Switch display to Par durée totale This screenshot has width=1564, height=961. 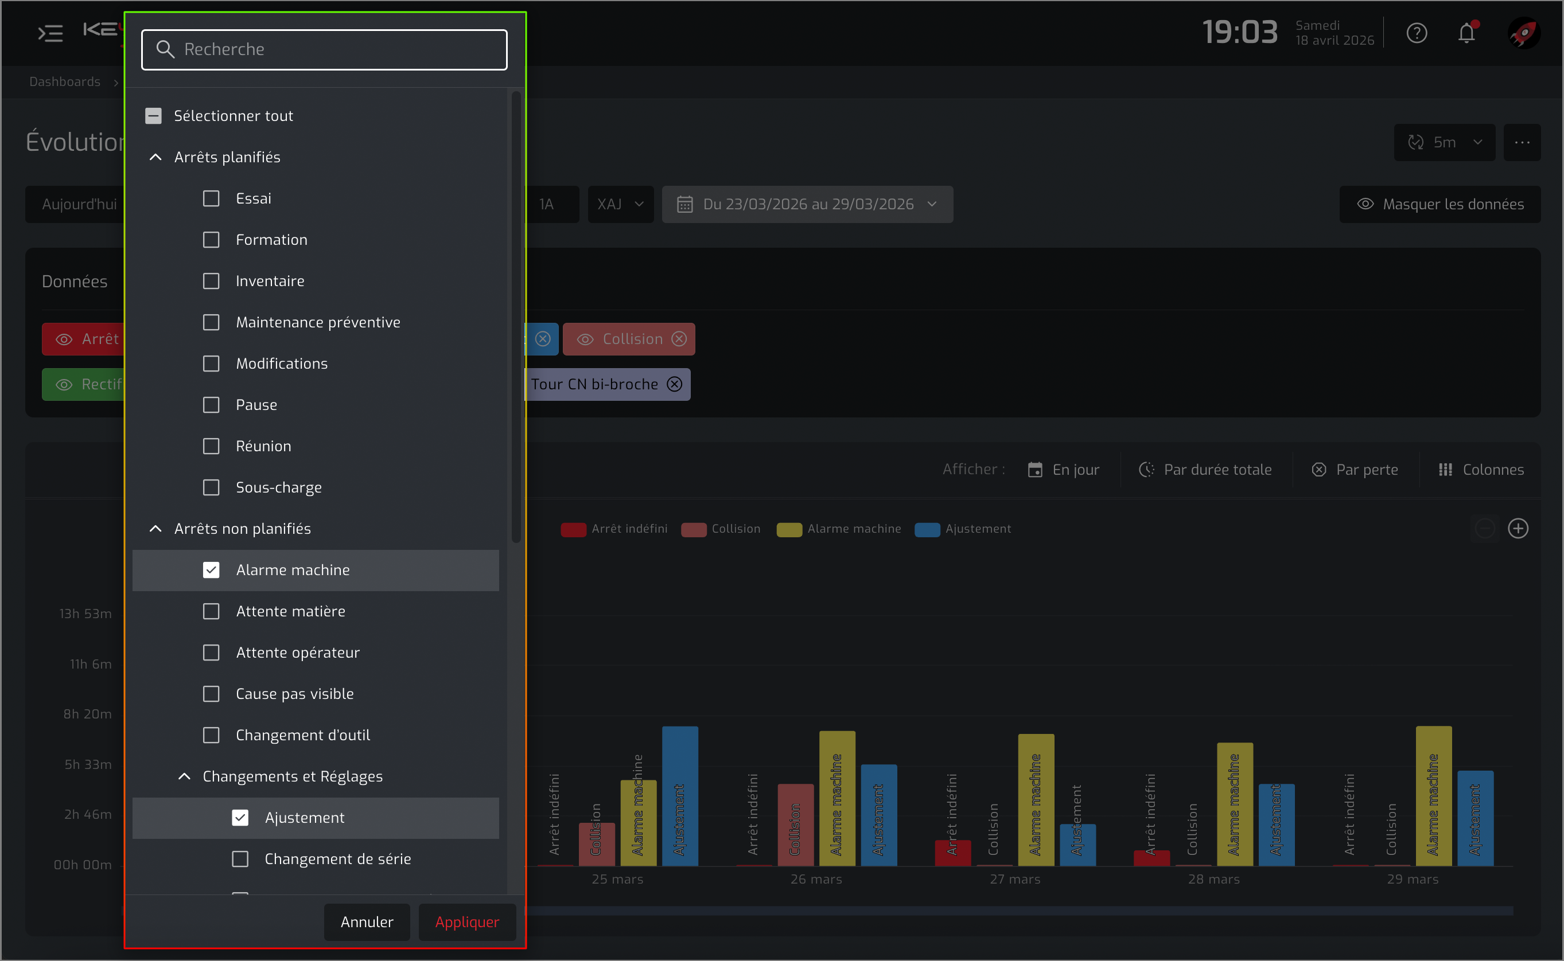point(1205,470)
